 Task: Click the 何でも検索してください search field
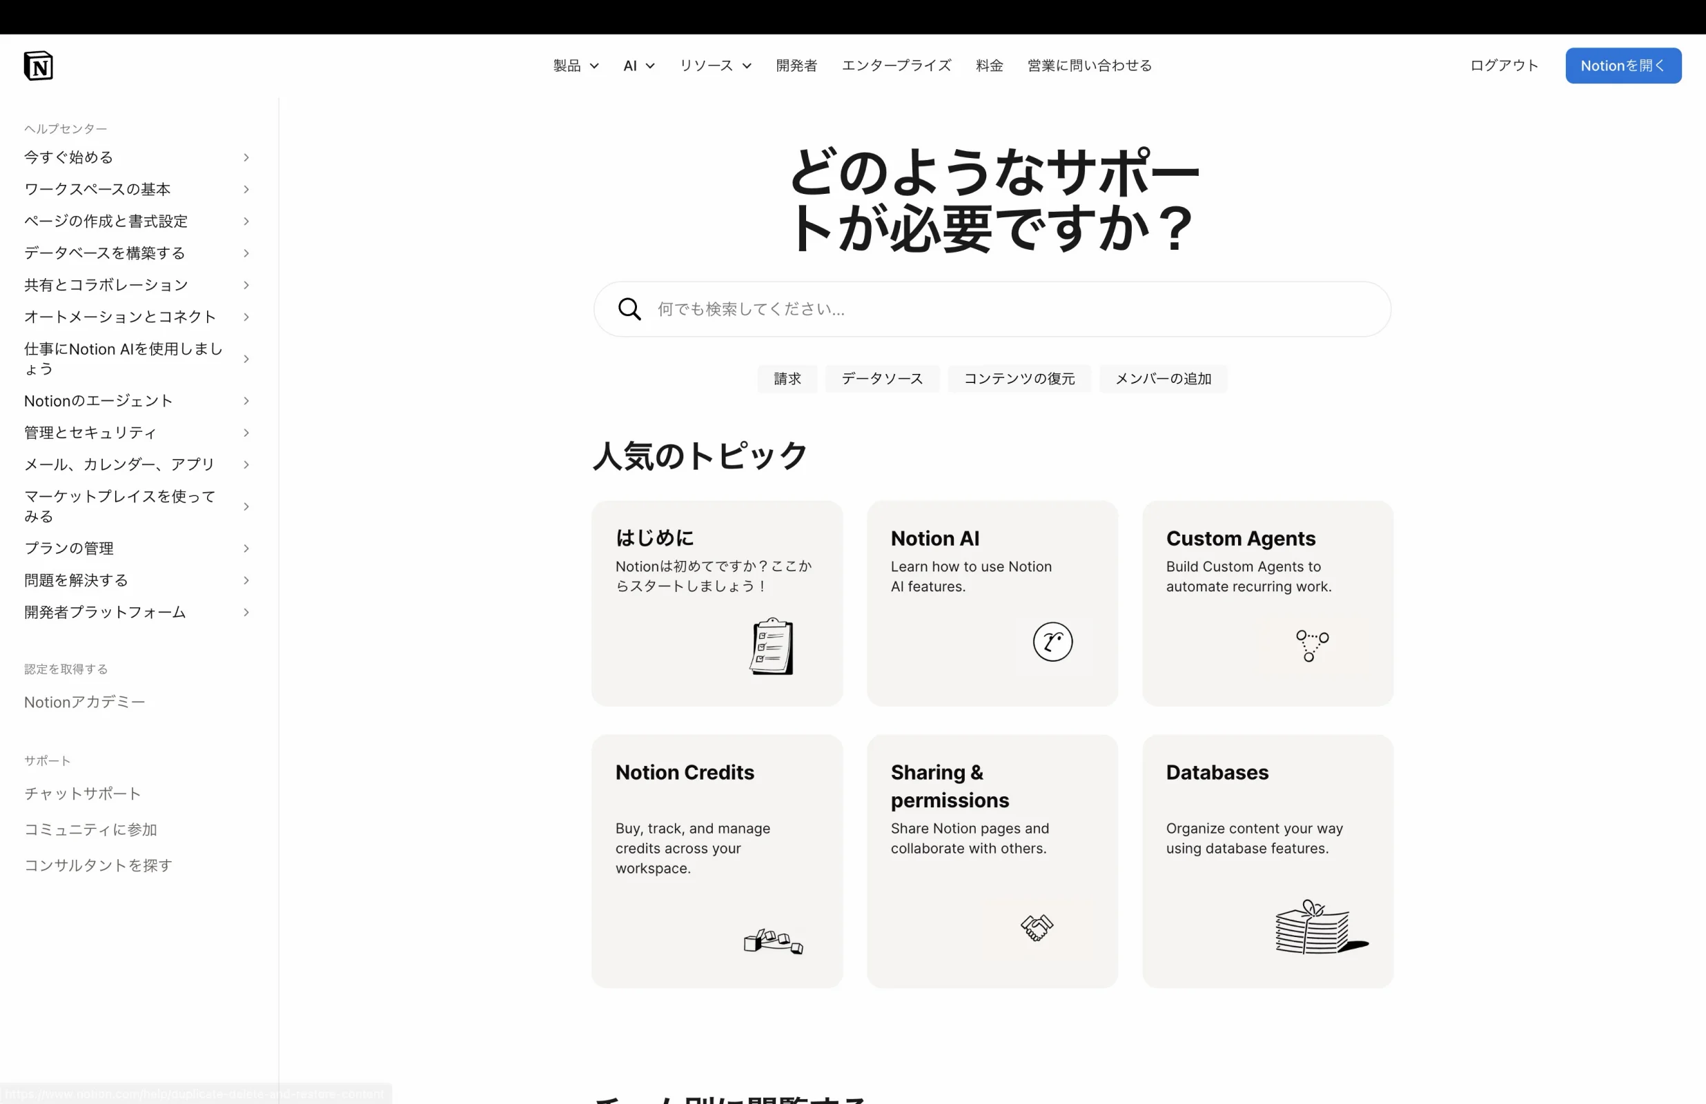(x=992, y=309)
